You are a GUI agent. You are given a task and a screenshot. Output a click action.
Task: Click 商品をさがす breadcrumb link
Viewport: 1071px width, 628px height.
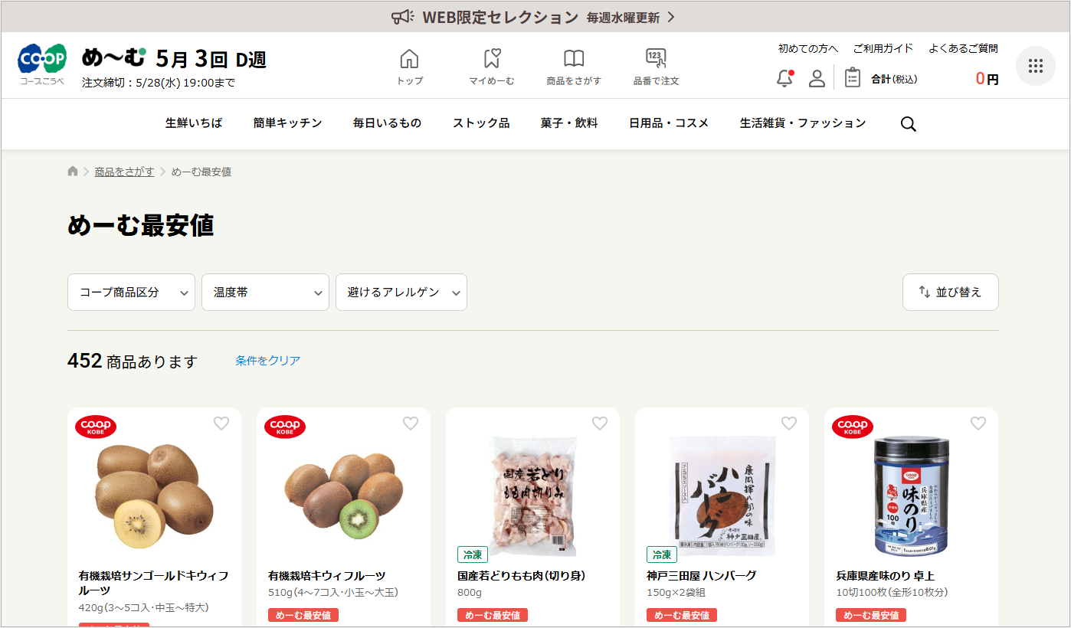(124, 172)
